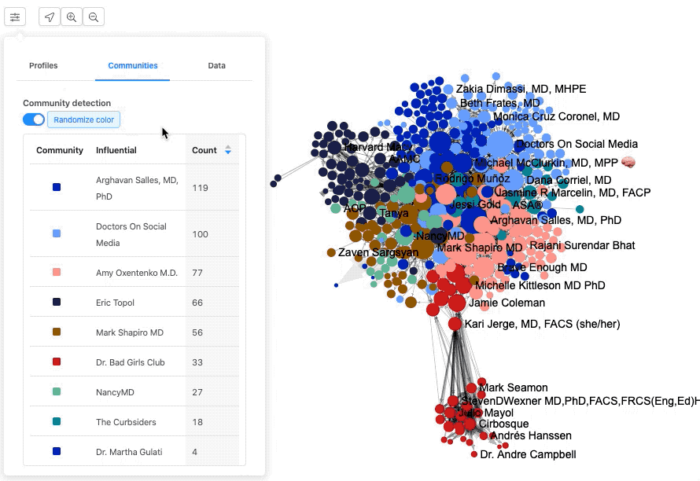Image resolution: width=700 pixels, height=481 pixels.
Task: Click the Randomize color button
Action: pyautogui.click(x=83, y=119)
